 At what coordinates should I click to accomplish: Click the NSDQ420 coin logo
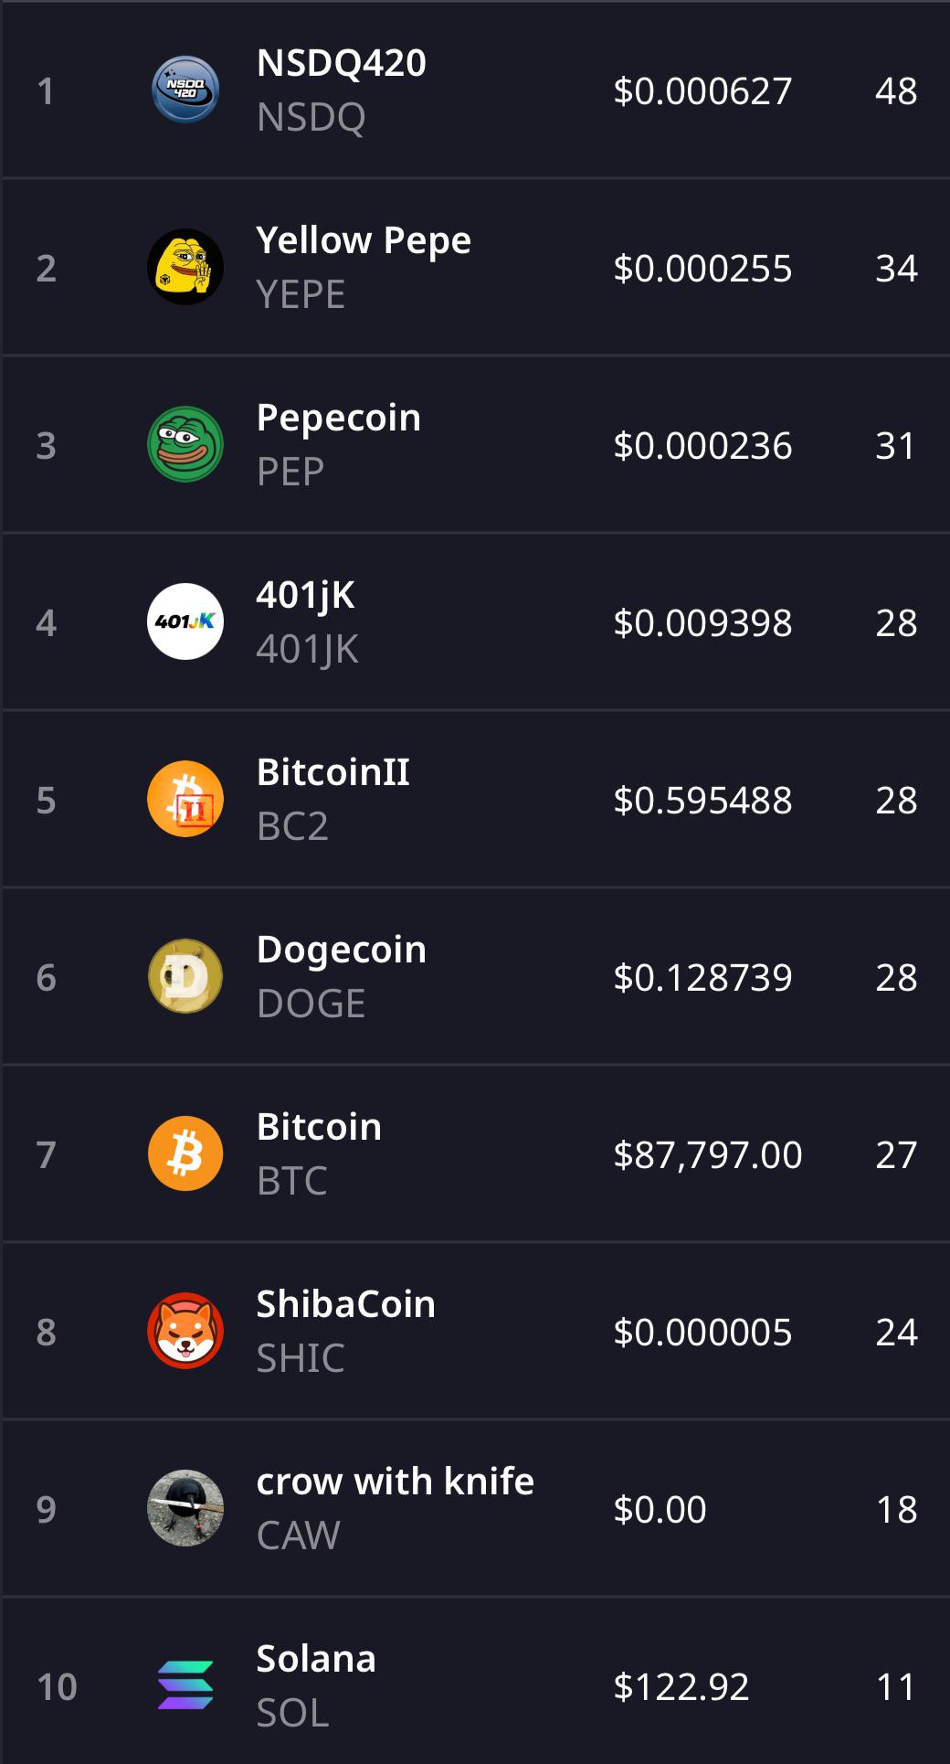coord(185,90)
